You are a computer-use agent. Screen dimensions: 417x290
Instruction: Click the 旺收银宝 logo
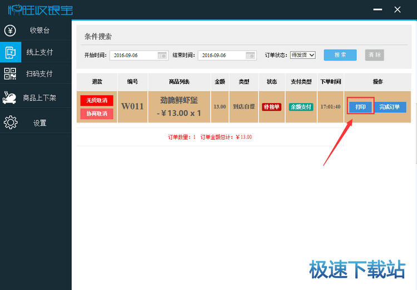pyautogui.click(x=40, y=10)
